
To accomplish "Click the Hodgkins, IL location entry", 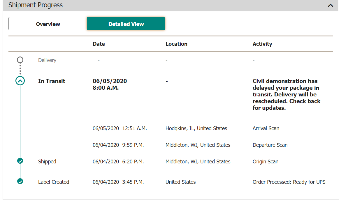I will [x=196, y=128].
